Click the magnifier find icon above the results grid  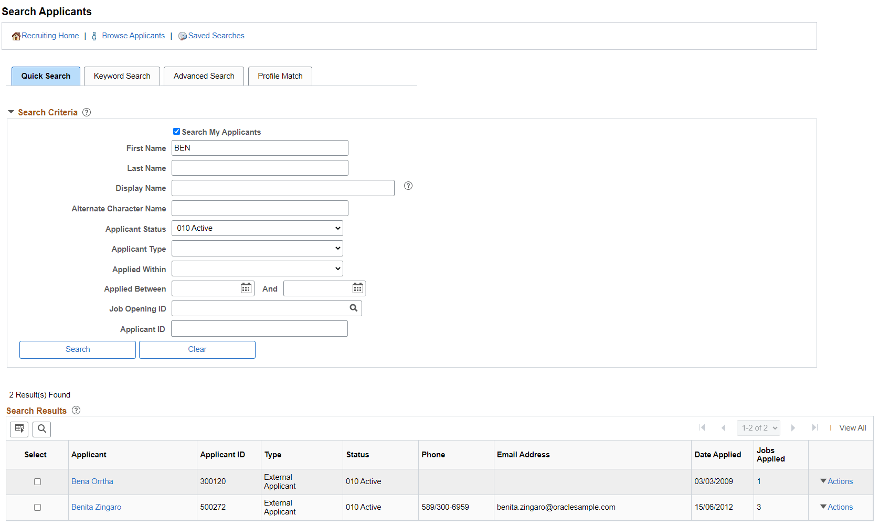click(x=41, y=429)
